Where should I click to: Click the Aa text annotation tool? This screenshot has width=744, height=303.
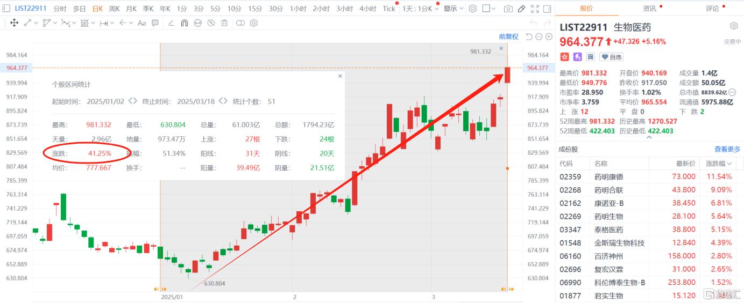point(141,23)
